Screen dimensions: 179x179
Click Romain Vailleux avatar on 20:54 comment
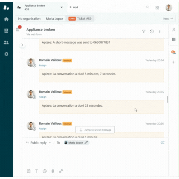(31, 63)
